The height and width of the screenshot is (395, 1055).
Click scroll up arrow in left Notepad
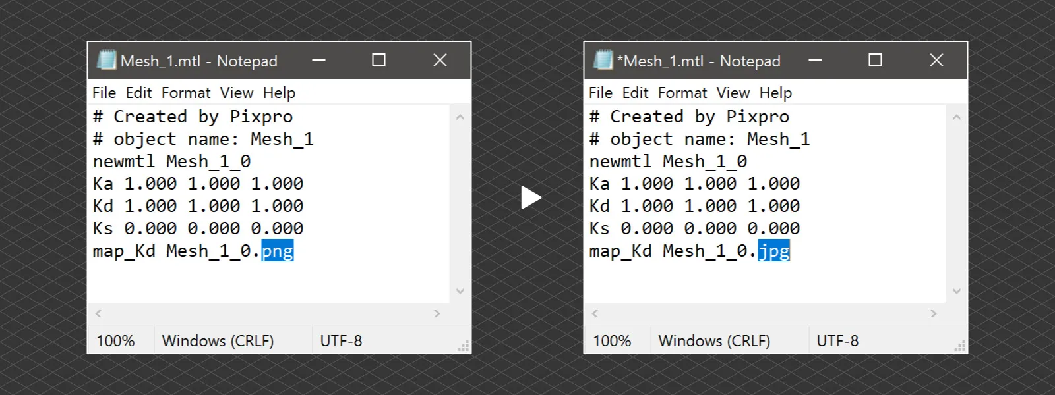pos(460,117)
